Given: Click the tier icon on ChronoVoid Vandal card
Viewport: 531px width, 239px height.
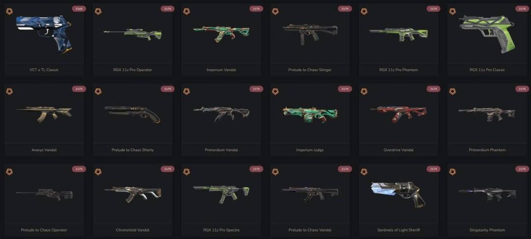Looking at the screenshot, I should [x=98, y=172].
